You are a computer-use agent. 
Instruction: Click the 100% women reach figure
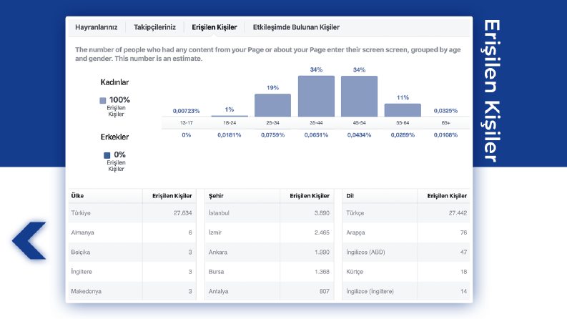click(x=119, y=100)
